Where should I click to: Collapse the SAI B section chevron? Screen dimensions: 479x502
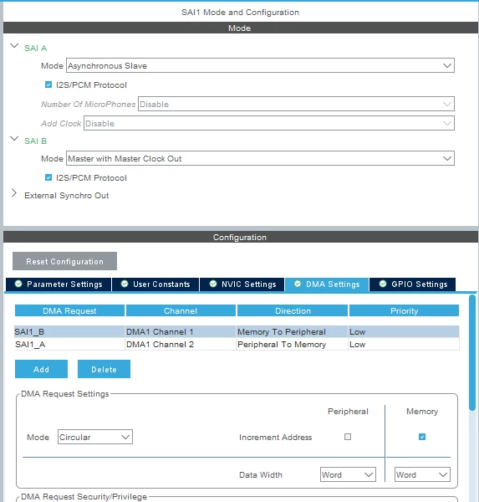[14, 139]
